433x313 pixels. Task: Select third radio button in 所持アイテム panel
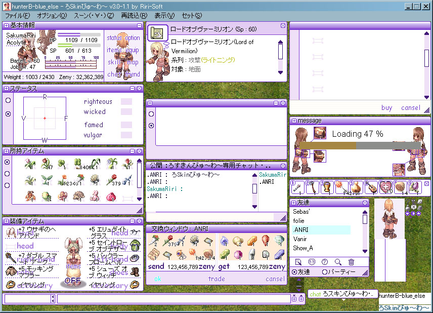[x=7, y=185]
